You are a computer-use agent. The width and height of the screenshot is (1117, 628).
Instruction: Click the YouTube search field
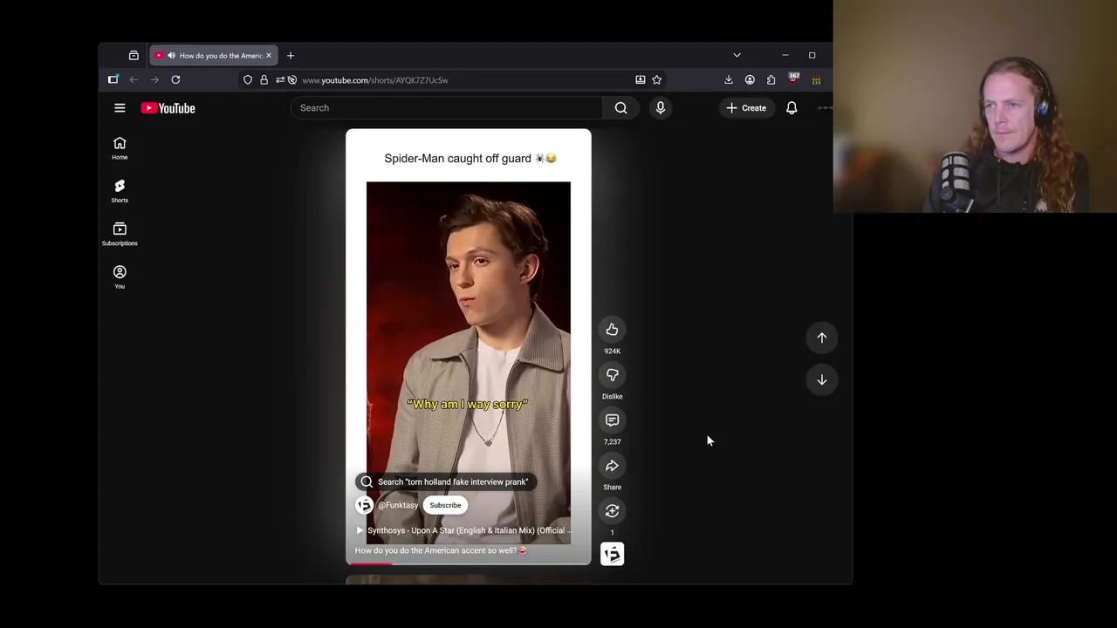tap(446, 108)
